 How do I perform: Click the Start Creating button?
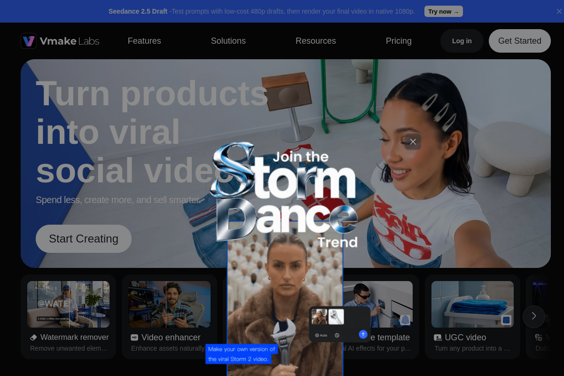[x=84, y=239]
